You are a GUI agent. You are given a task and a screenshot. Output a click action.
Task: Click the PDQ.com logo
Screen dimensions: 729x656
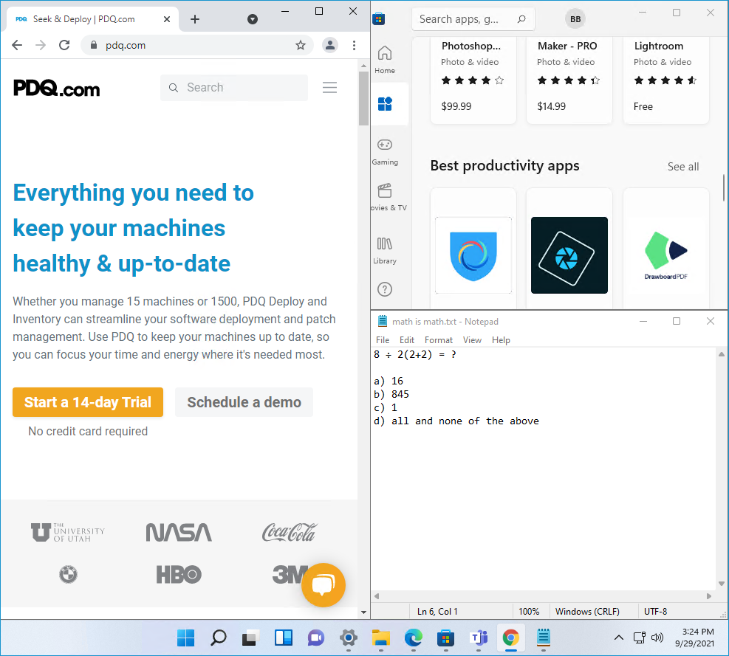pyautogui.click(x=57, y=88)
